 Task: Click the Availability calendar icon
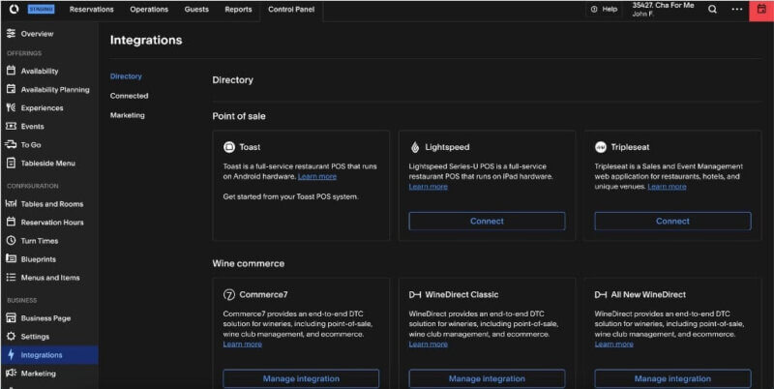11,71
